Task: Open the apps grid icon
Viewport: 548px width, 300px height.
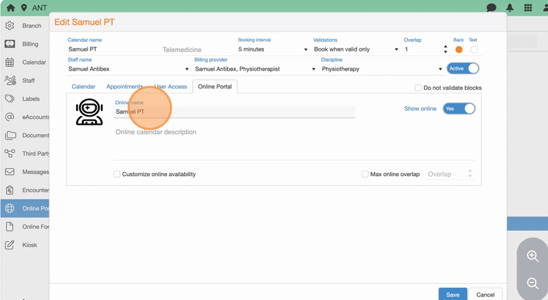Action: click(x=528, y=8)
